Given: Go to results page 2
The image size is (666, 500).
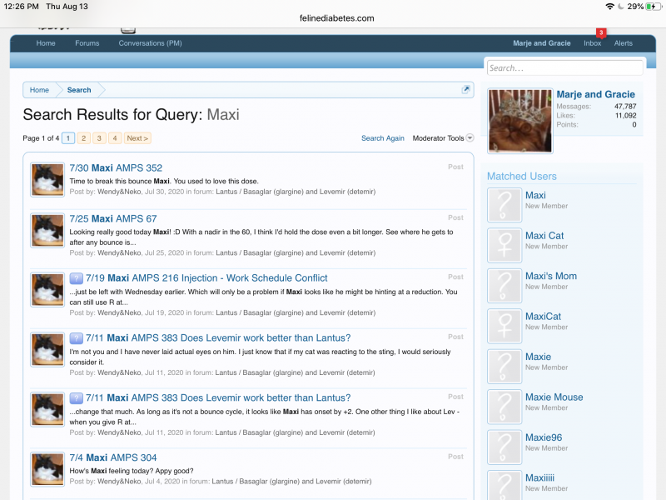Looking at the screenshot, I should pos(83,138).
